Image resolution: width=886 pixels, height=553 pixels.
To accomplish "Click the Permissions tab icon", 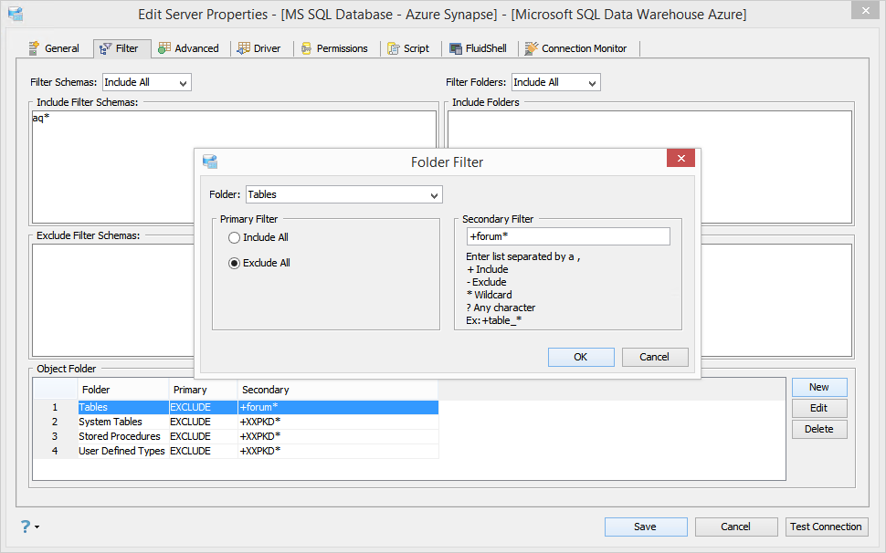I will [306, 48].
